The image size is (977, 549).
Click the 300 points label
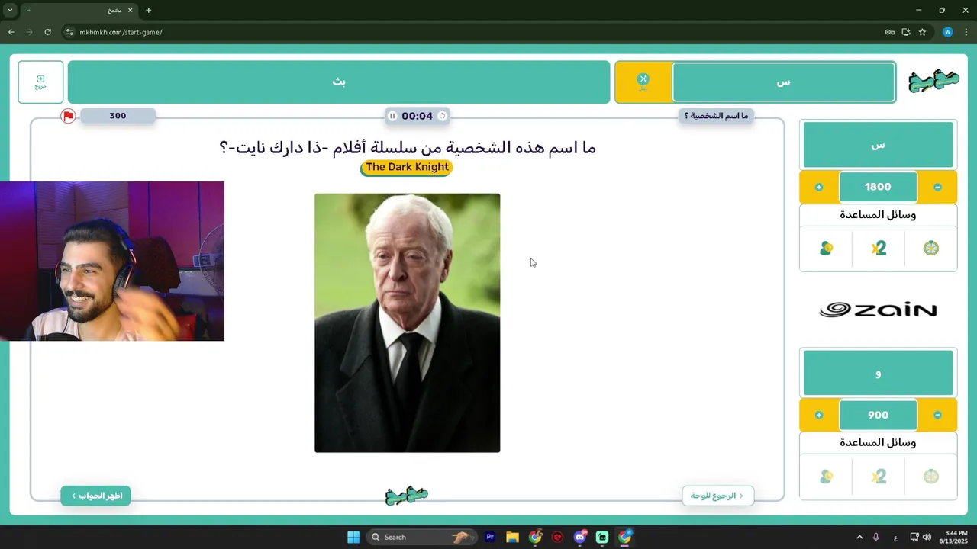coord(118,116)
